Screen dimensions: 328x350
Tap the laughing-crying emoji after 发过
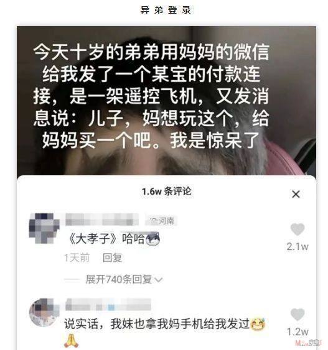258,324
